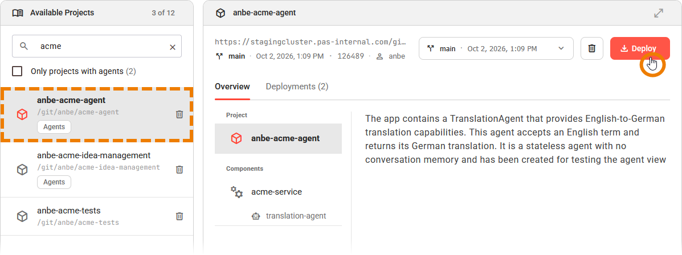Screen dimensions: 682x255
Task: Click the TranslationAgent description paragraph
Action: pyautogui.click(x=516, y=139)
